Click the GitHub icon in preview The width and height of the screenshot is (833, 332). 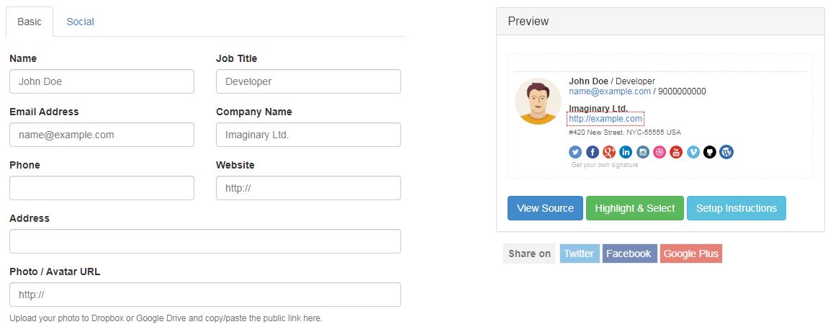(710, 152)
